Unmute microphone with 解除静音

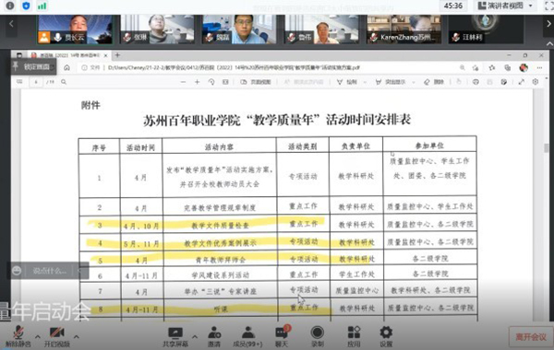[x=18, y=336]
